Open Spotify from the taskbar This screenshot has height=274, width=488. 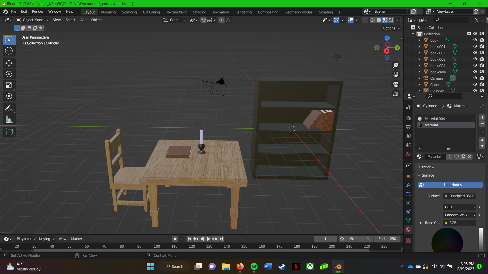pyautogui.click(x=254, y=266)
